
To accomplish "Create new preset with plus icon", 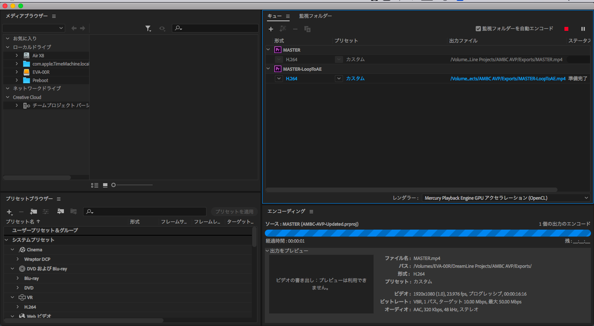I will pos(9,212).
